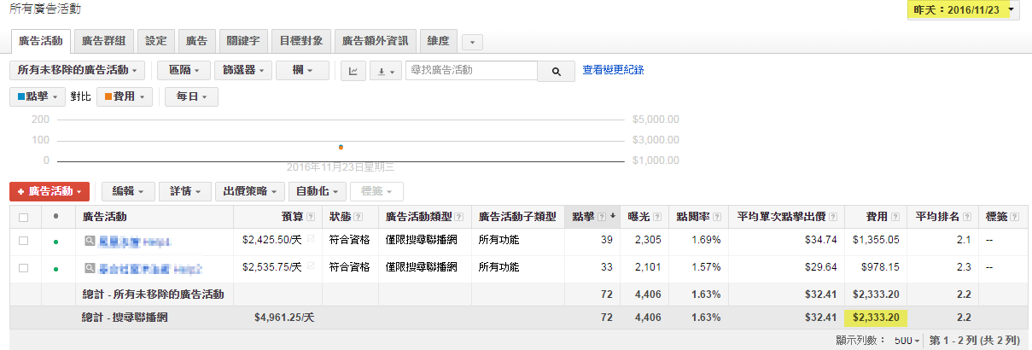Open help icon beside 曝光 column header
The width and height of the screenshot is (1032, 350).
click(656, 217)
